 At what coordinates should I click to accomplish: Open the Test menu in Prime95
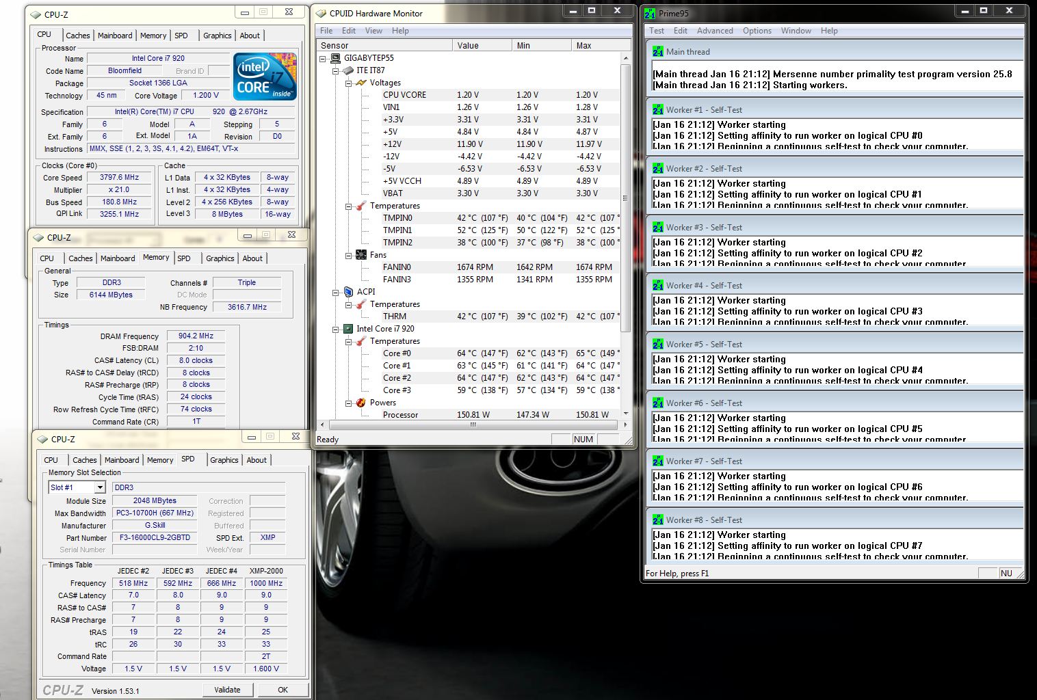coord(657,31)
